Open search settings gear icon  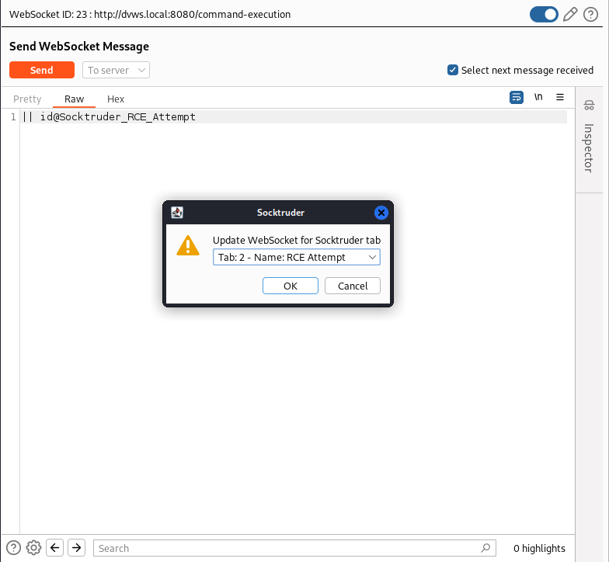click(x=34, y=548)
